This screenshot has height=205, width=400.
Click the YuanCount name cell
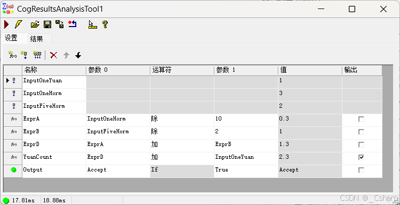54,158
